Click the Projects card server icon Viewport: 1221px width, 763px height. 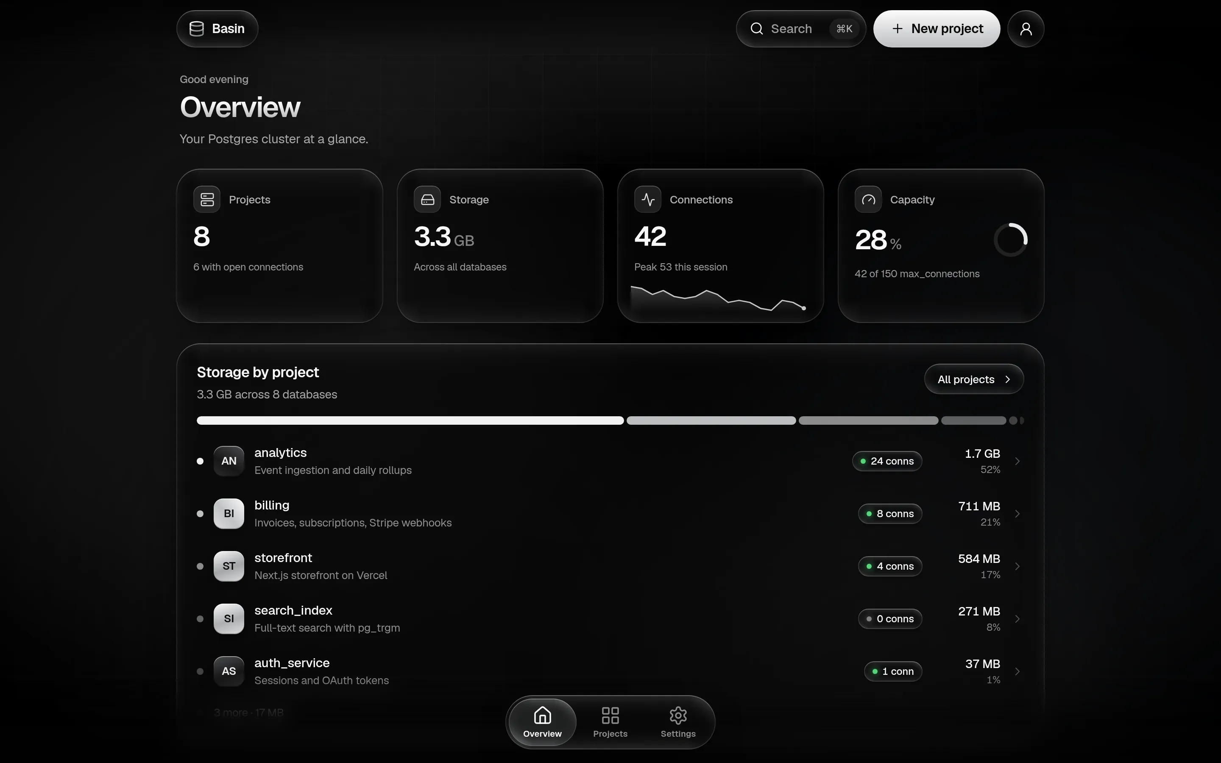(x=207, y=199)
